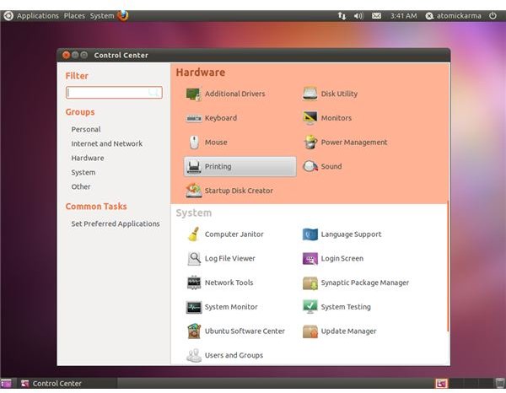Viewport: 506px width, 393px height.
Task: Click the 3:41 AM clock
Action: [x=403, y=16]
